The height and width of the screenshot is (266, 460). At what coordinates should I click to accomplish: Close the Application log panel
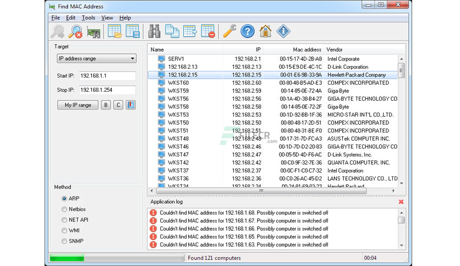point(401,202)
